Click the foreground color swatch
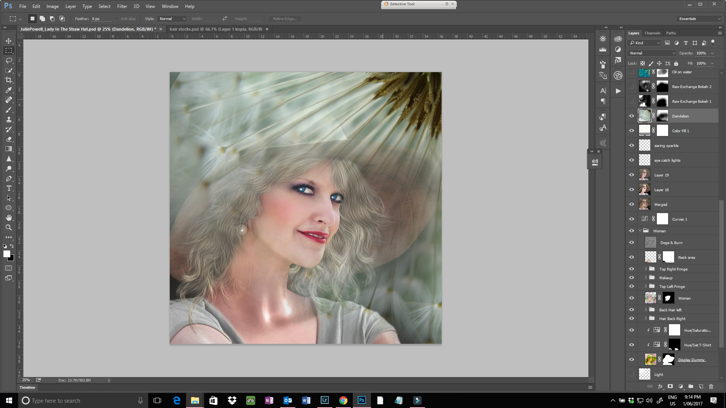This screenshot has height=408, width=726. click(x=6, y=254)
